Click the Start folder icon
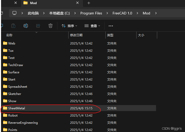Screen dimensions: 185x132 point(5,79)
